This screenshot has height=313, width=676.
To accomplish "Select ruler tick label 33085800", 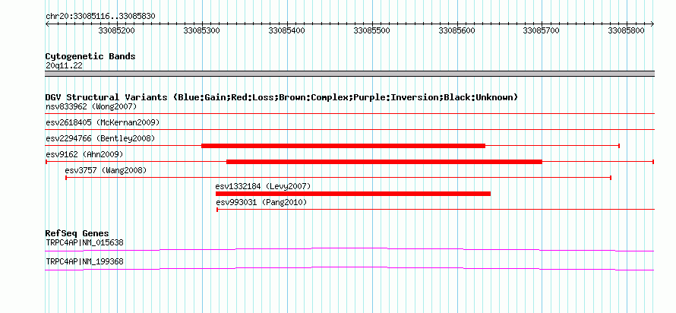I will (x=626, y=30).
